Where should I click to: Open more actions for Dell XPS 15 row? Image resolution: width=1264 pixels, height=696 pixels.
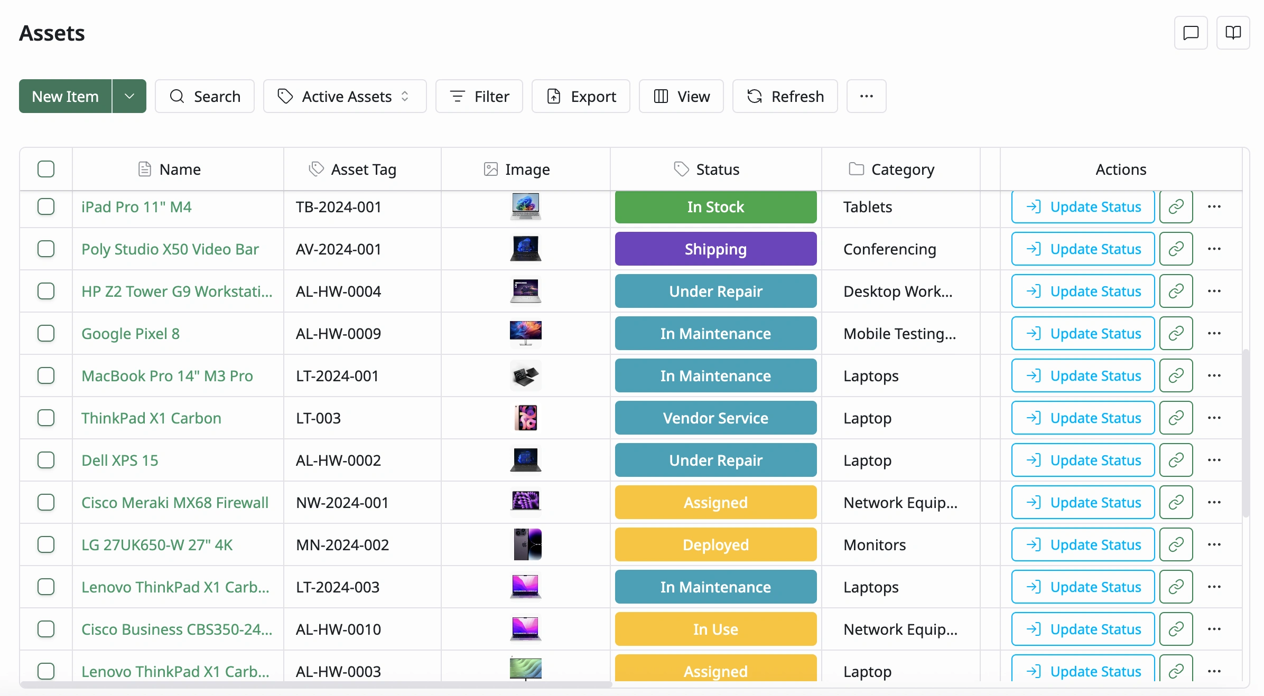pos(1214,460)
